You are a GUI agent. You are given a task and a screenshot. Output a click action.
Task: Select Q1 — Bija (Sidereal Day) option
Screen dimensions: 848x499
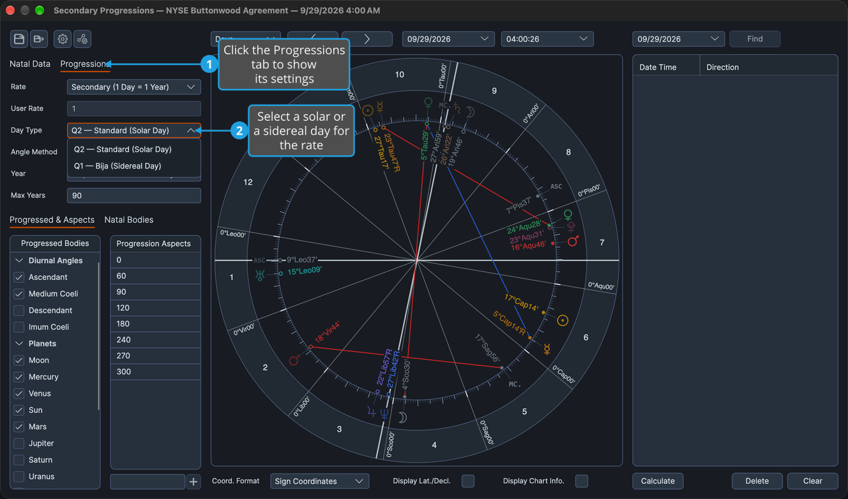coord(134,166)
